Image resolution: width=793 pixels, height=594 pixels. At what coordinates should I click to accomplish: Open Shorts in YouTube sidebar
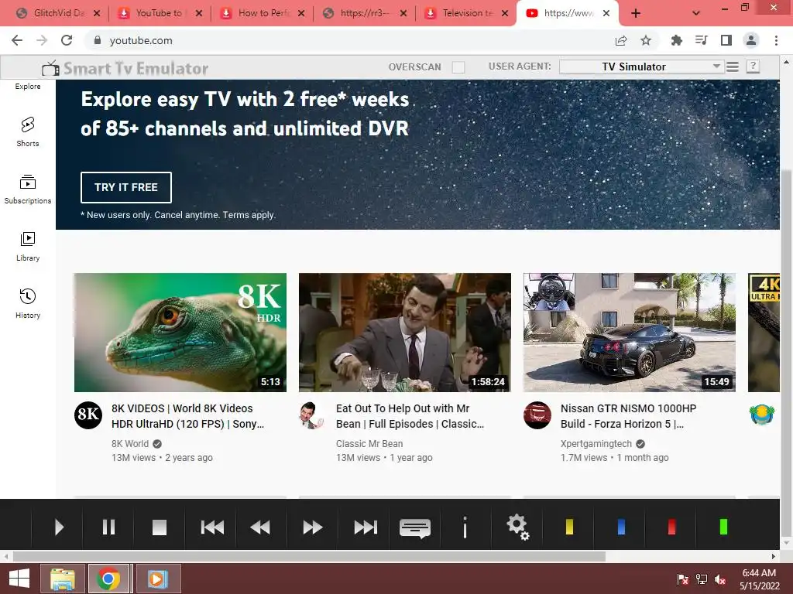tap(28, 131)
